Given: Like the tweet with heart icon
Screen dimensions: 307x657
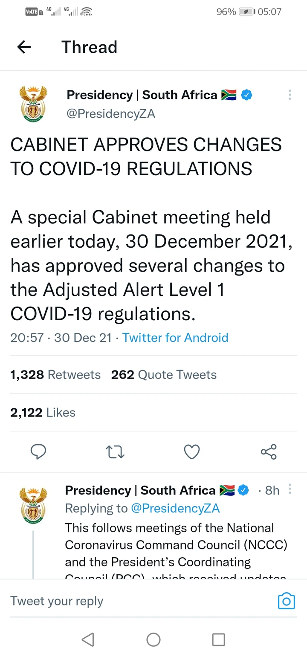Looking at the screenshot, I should tap(191, 452).
